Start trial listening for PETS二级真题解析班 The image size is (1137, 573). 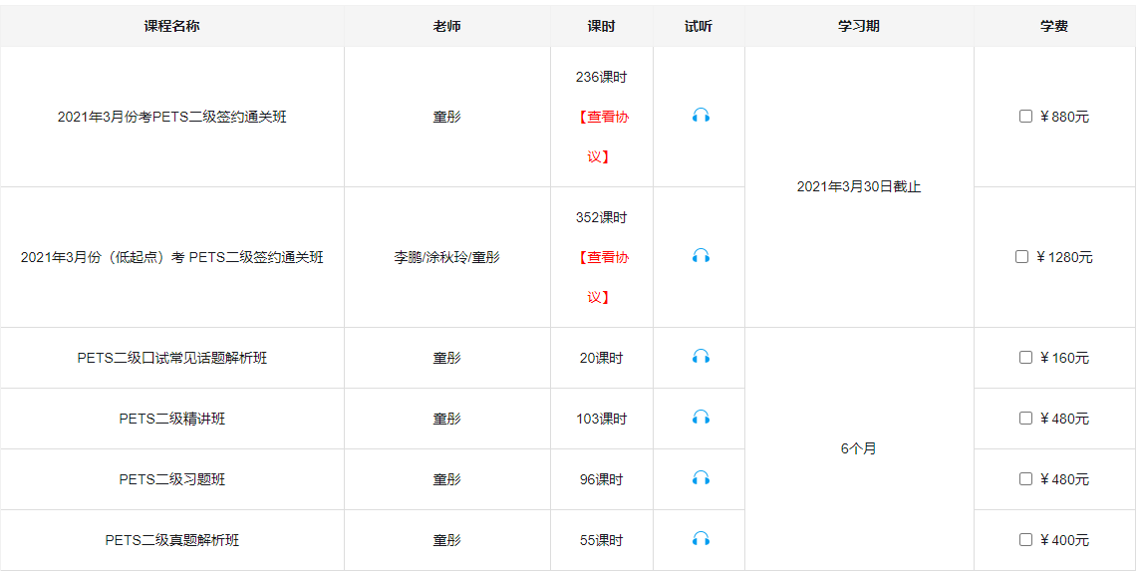pos(701,539)
